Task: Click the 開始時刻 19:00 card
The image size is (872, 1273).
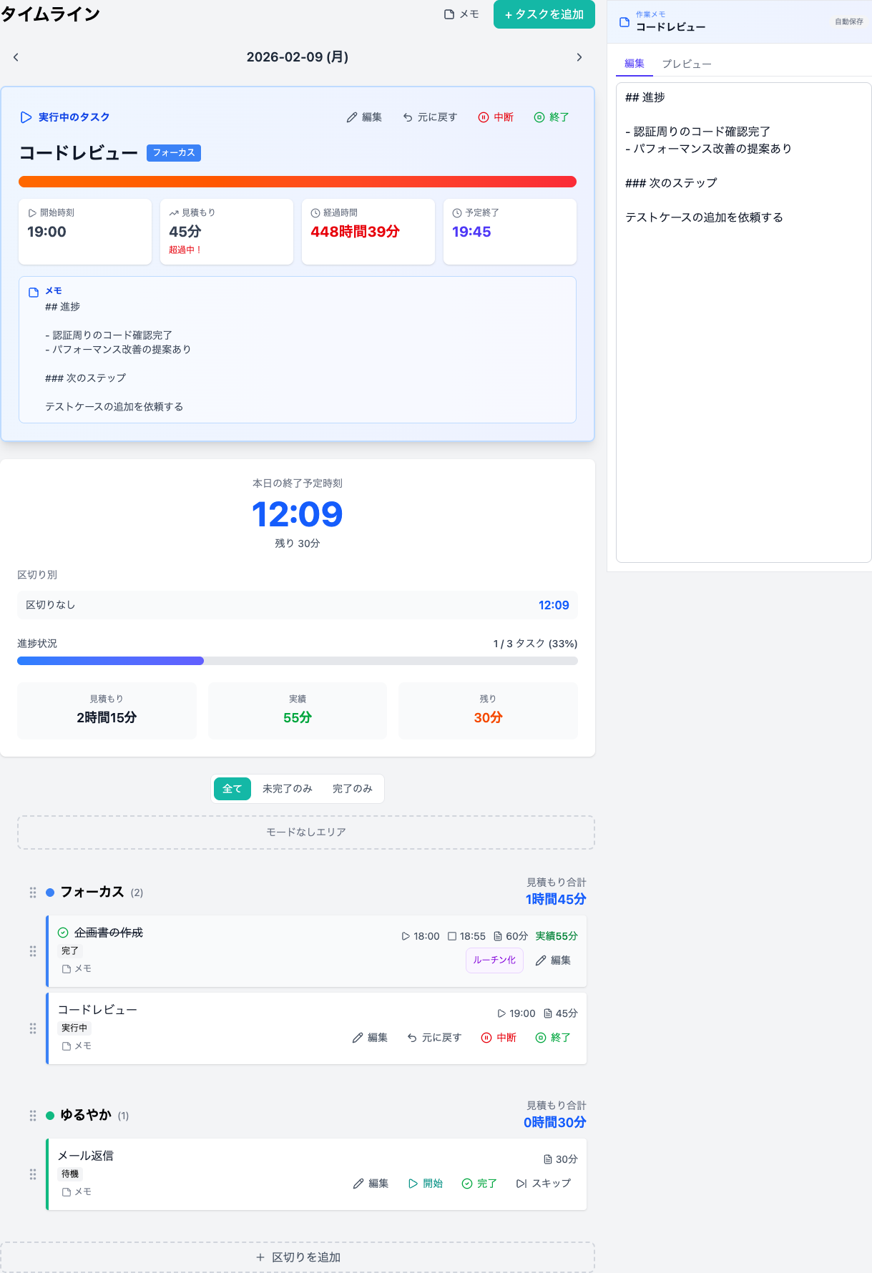Action: (85, 232)
